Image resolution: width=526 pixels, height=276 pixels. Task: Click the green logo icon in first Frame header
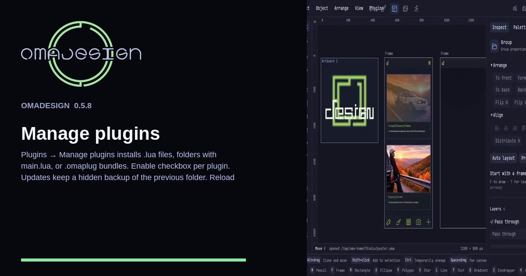pyautogui.click(x=387, y=63)
